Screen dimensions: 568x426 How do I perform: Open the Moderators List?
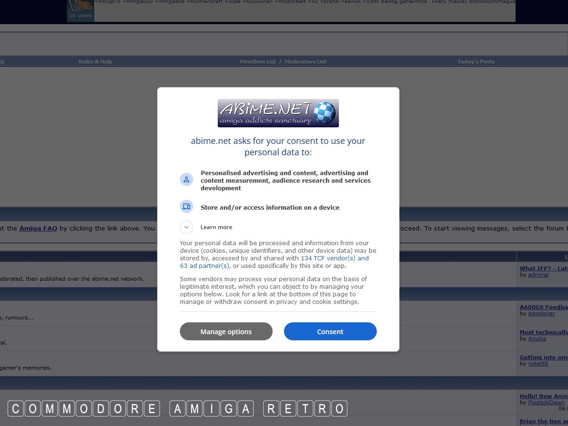(x=305, y=62)
